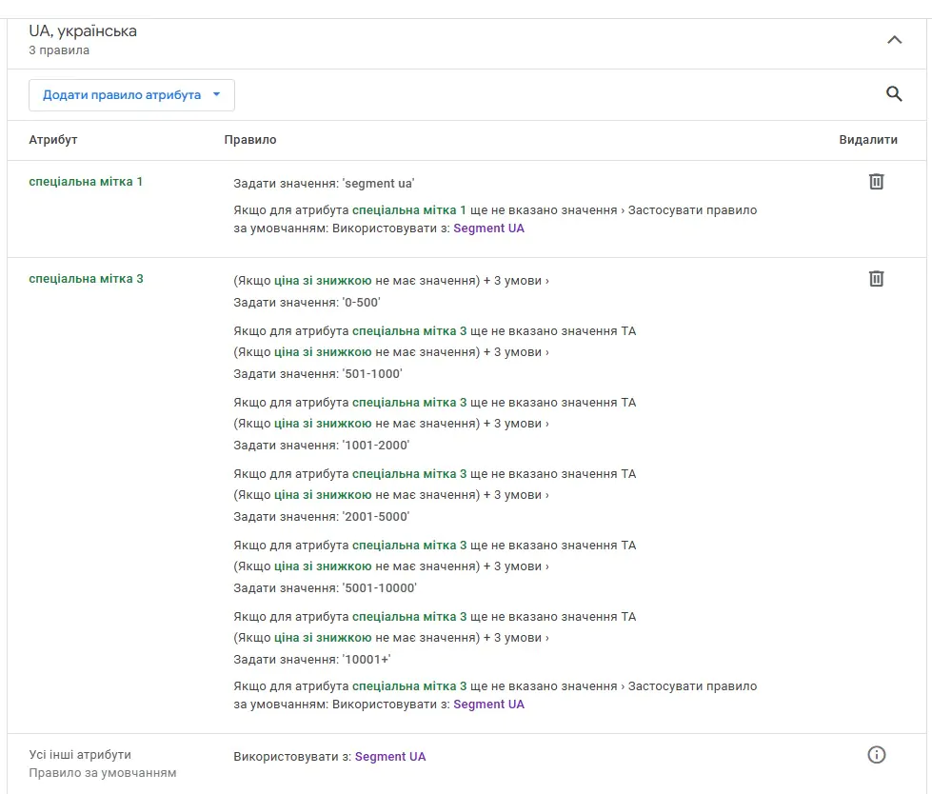Click info icon for Усі інші атрибути
The image size is (932, 794).
tap(876, 755)
